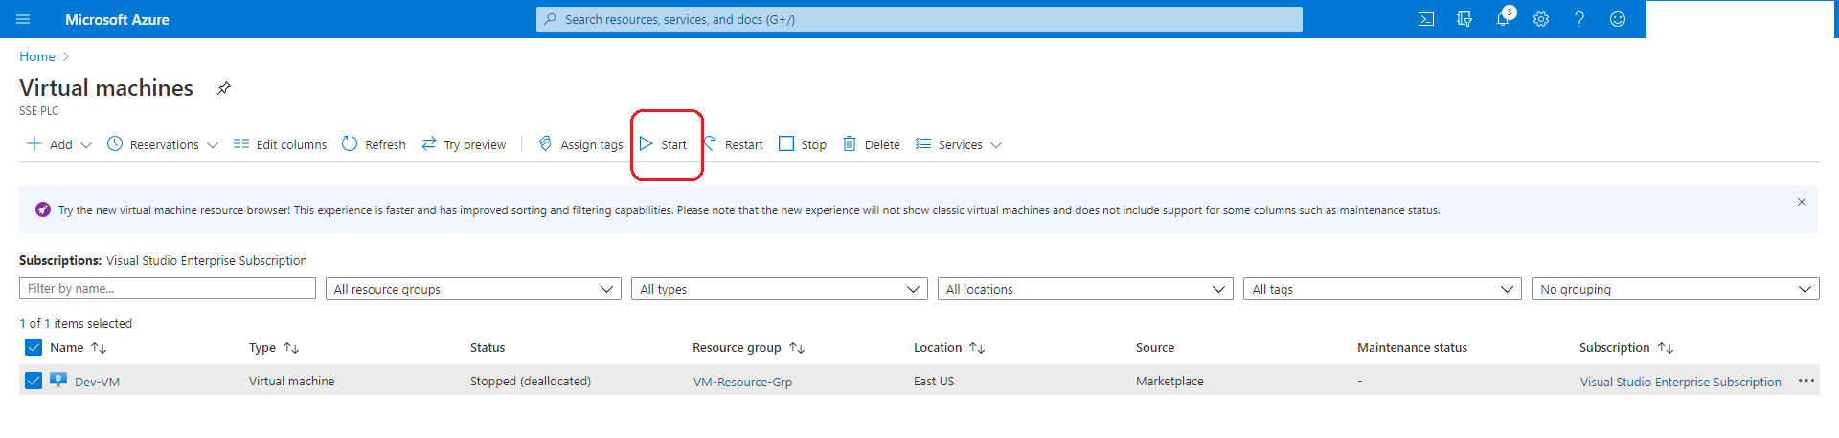This screenshot has height=438, width=1839.
Task: Click Assign tags
Action: tap(580, 144)
